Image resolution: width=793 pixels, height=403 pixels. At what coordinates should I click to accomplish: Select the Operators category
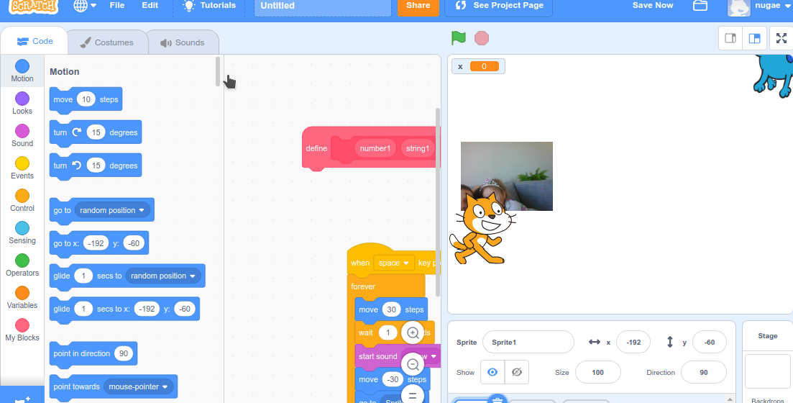click(22, 266)
